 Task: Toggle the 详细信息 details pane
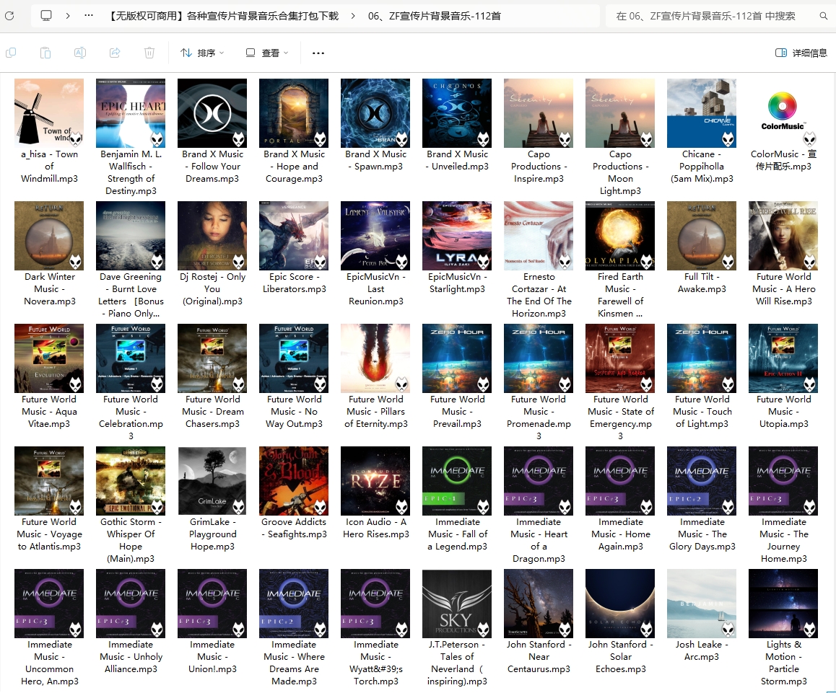click(x=801, y=53)
